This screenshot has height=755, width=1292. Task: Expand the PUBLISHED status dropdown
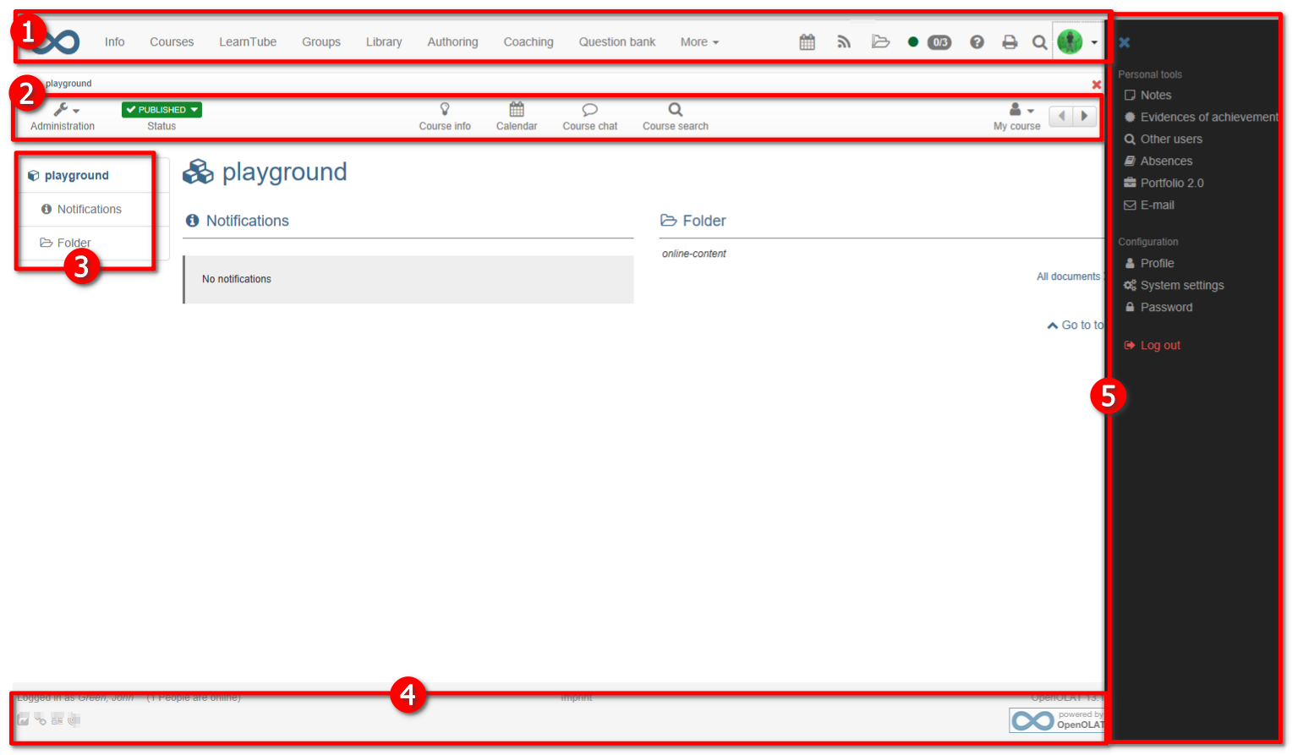(x=161, y=110)
